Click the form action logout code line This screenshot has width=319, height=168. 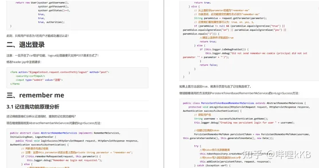60,72
